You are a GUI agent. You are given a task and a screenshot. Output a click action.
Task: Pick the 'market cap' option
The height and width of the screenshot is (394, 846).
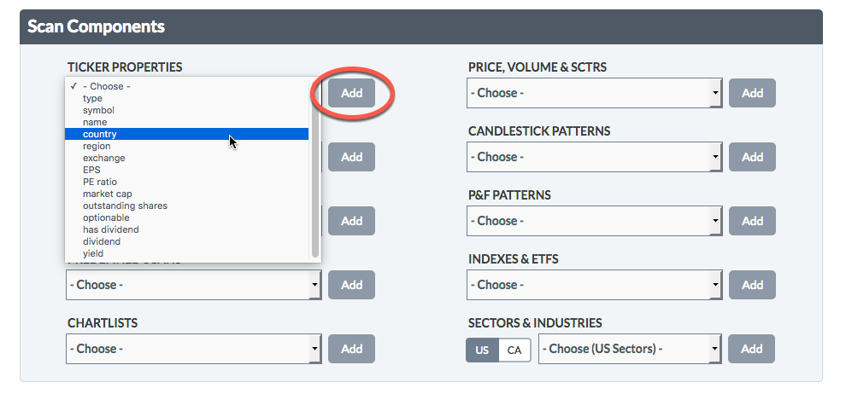click(x=107, y=194)
